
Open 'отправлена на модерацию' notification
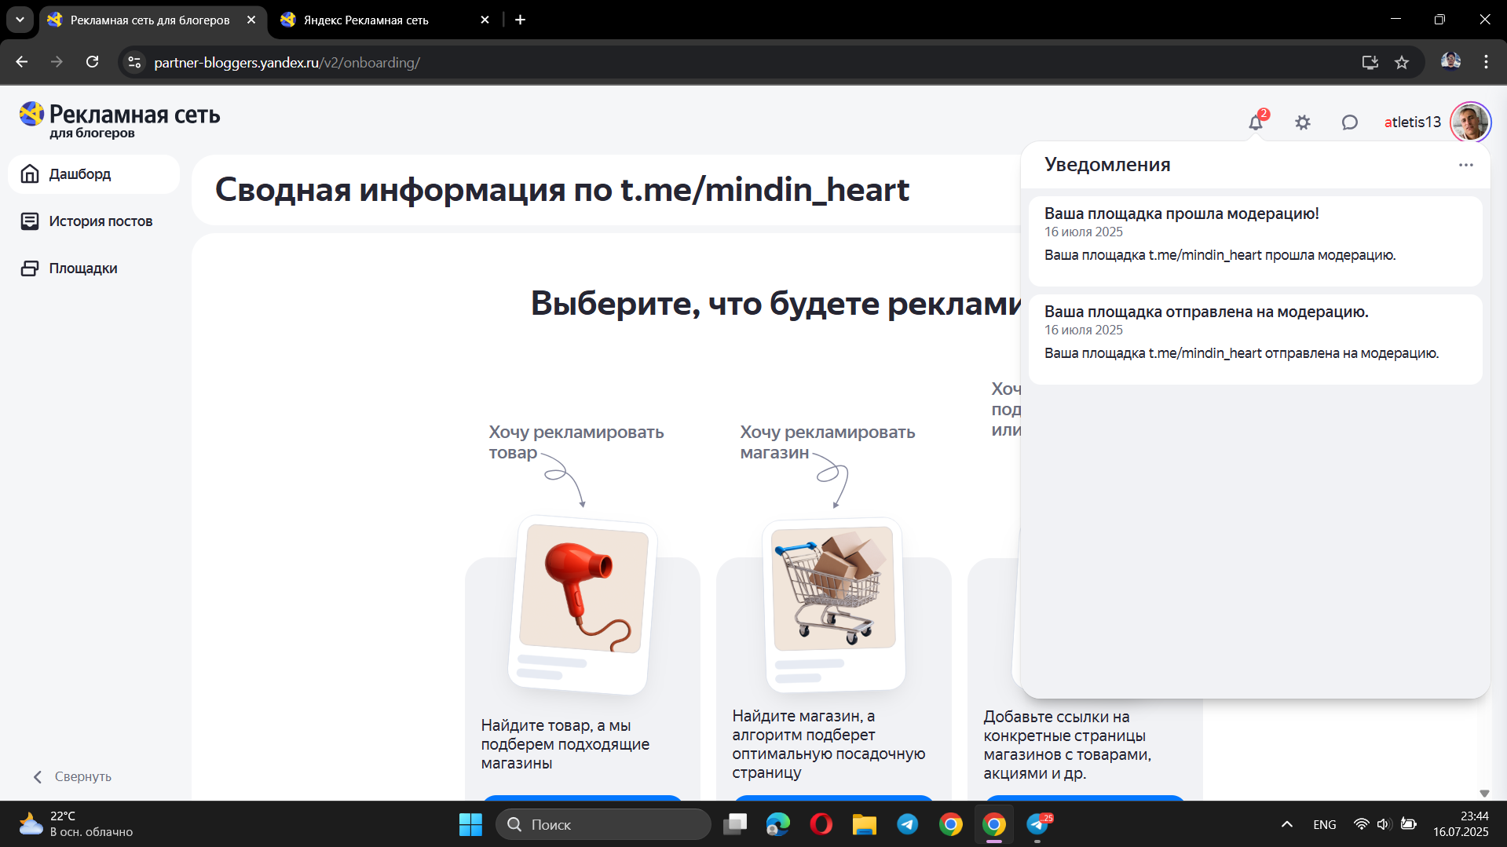(x=1255, y=339)
